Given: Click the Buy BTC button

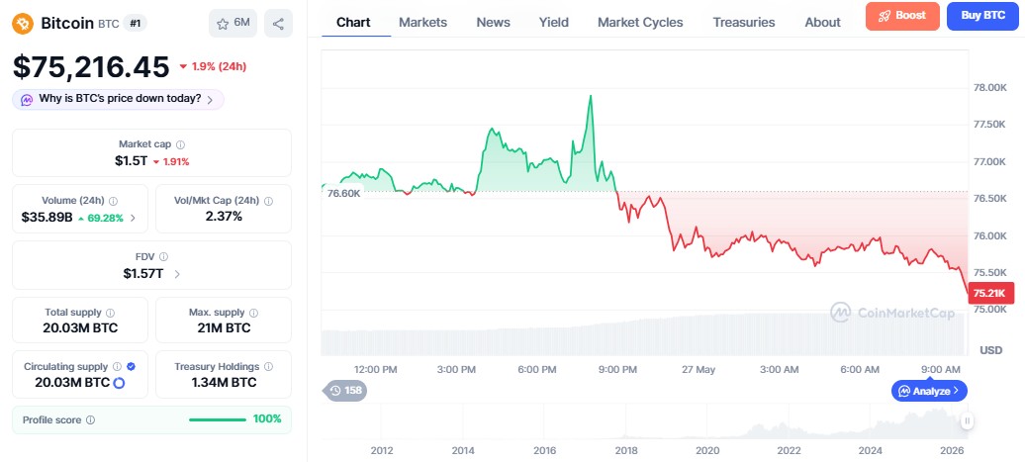Looking at the screenshot, I should (x=983, y=17).
